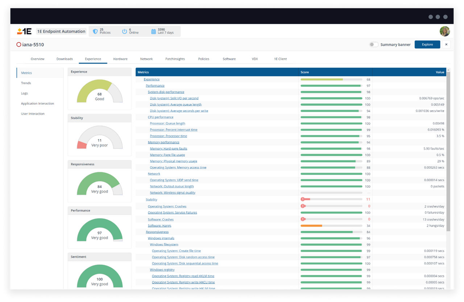Click the shield Policies icon
Viewport: 464px width, 302px height.
(x=95, y=31)
